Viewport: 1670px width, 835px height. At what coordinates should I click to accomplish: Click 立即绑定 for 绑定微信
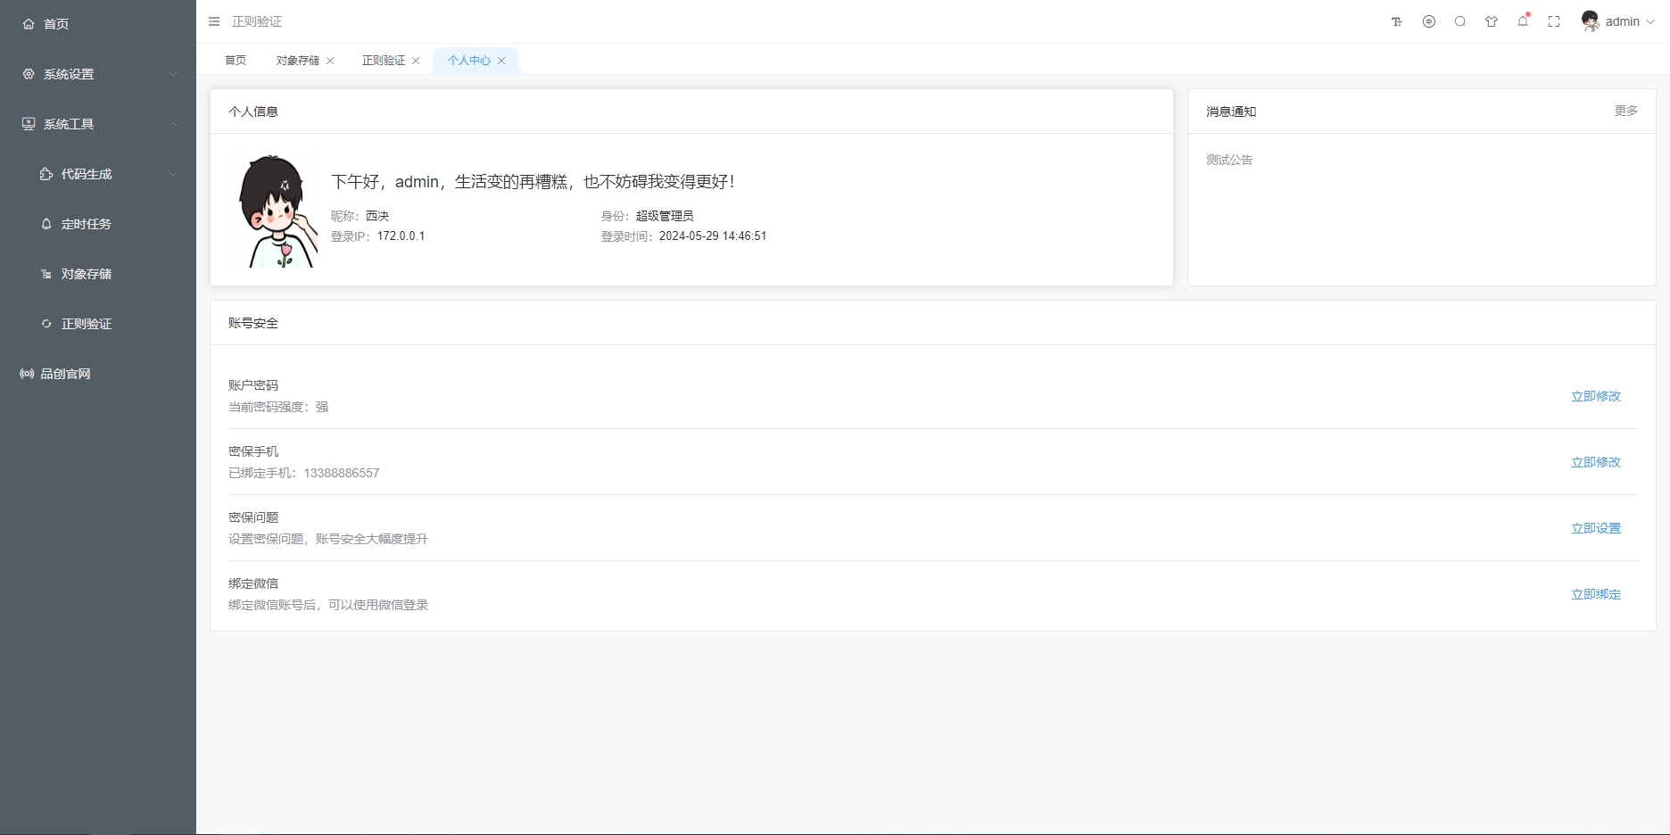tap(1595, 594)
